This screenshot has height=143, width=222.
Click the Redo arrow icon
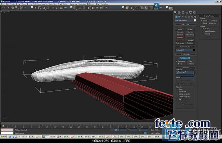click(x=8, y=8)
